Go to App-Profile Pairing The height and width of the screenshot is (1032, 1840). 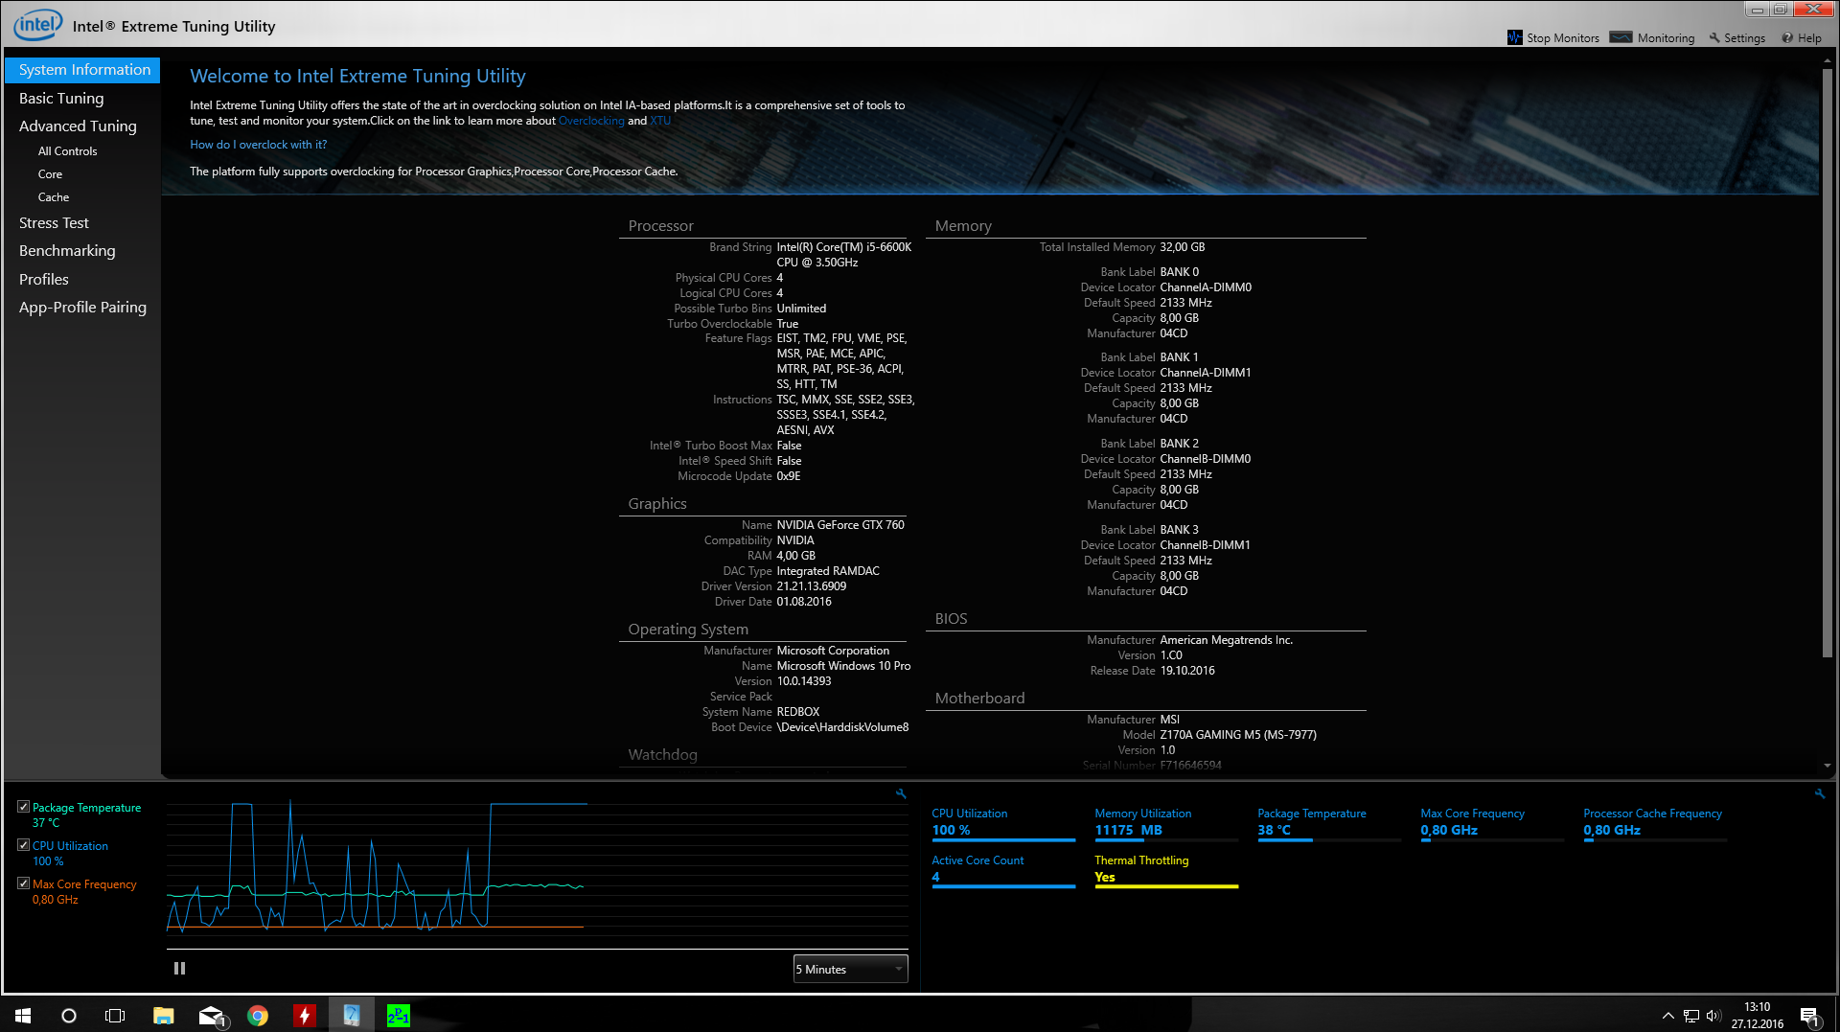(x=82, y=308)
